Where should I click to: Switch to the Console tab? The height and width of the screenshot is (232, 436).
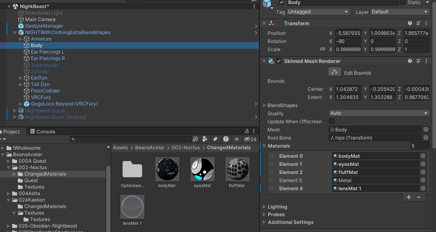coord(43,131)
